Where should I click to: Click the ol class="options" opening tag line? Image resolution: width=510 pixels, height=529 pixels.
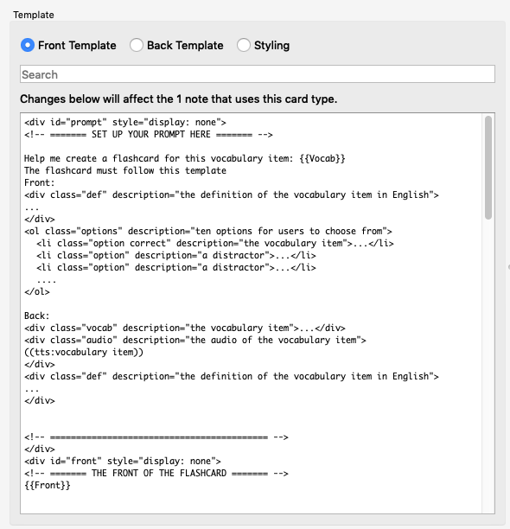(x=208, y=231)
